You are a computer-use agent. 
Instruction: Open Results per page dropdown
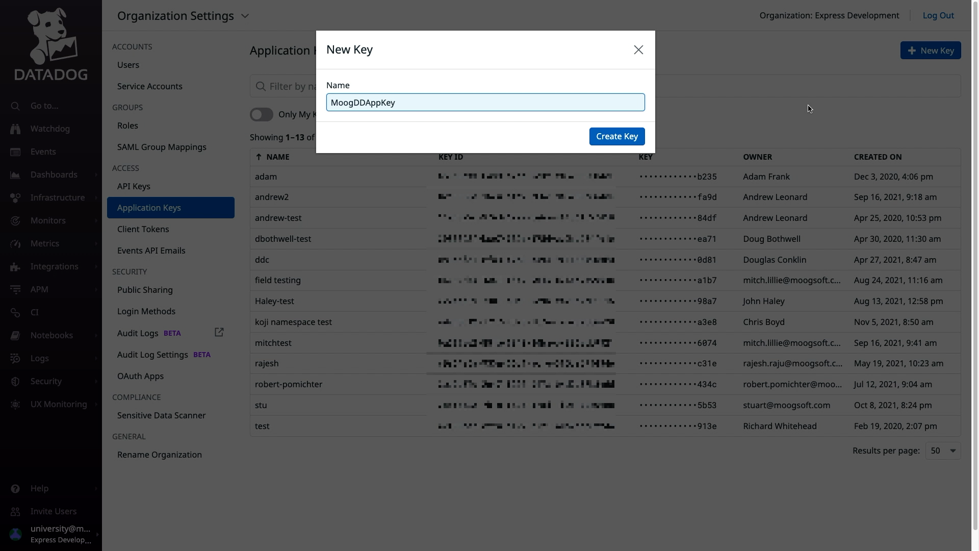pos(943,451)
